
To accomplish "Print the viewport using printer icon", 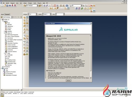I will pos(10,6).
